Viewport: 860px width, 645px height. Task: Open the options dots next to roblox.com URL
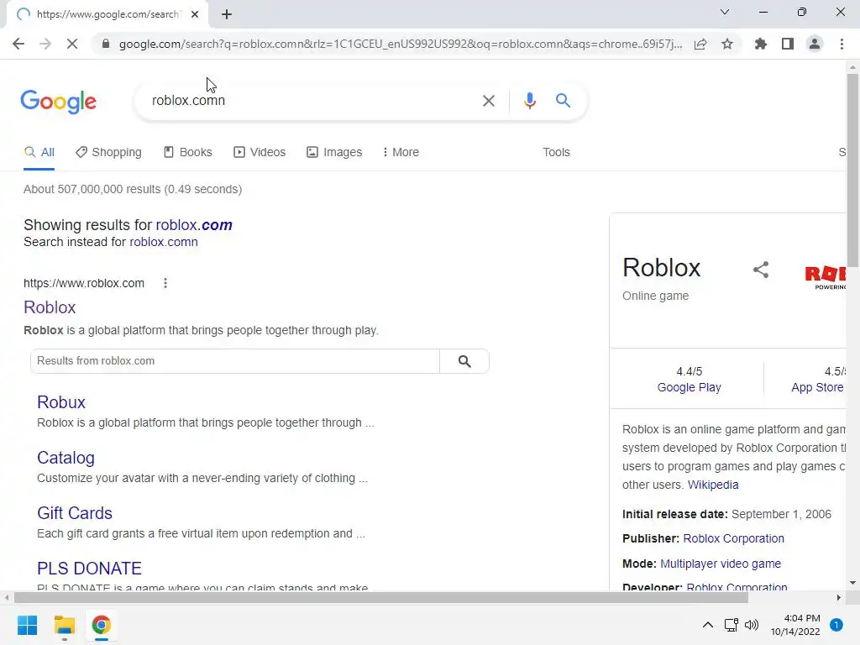165,283
